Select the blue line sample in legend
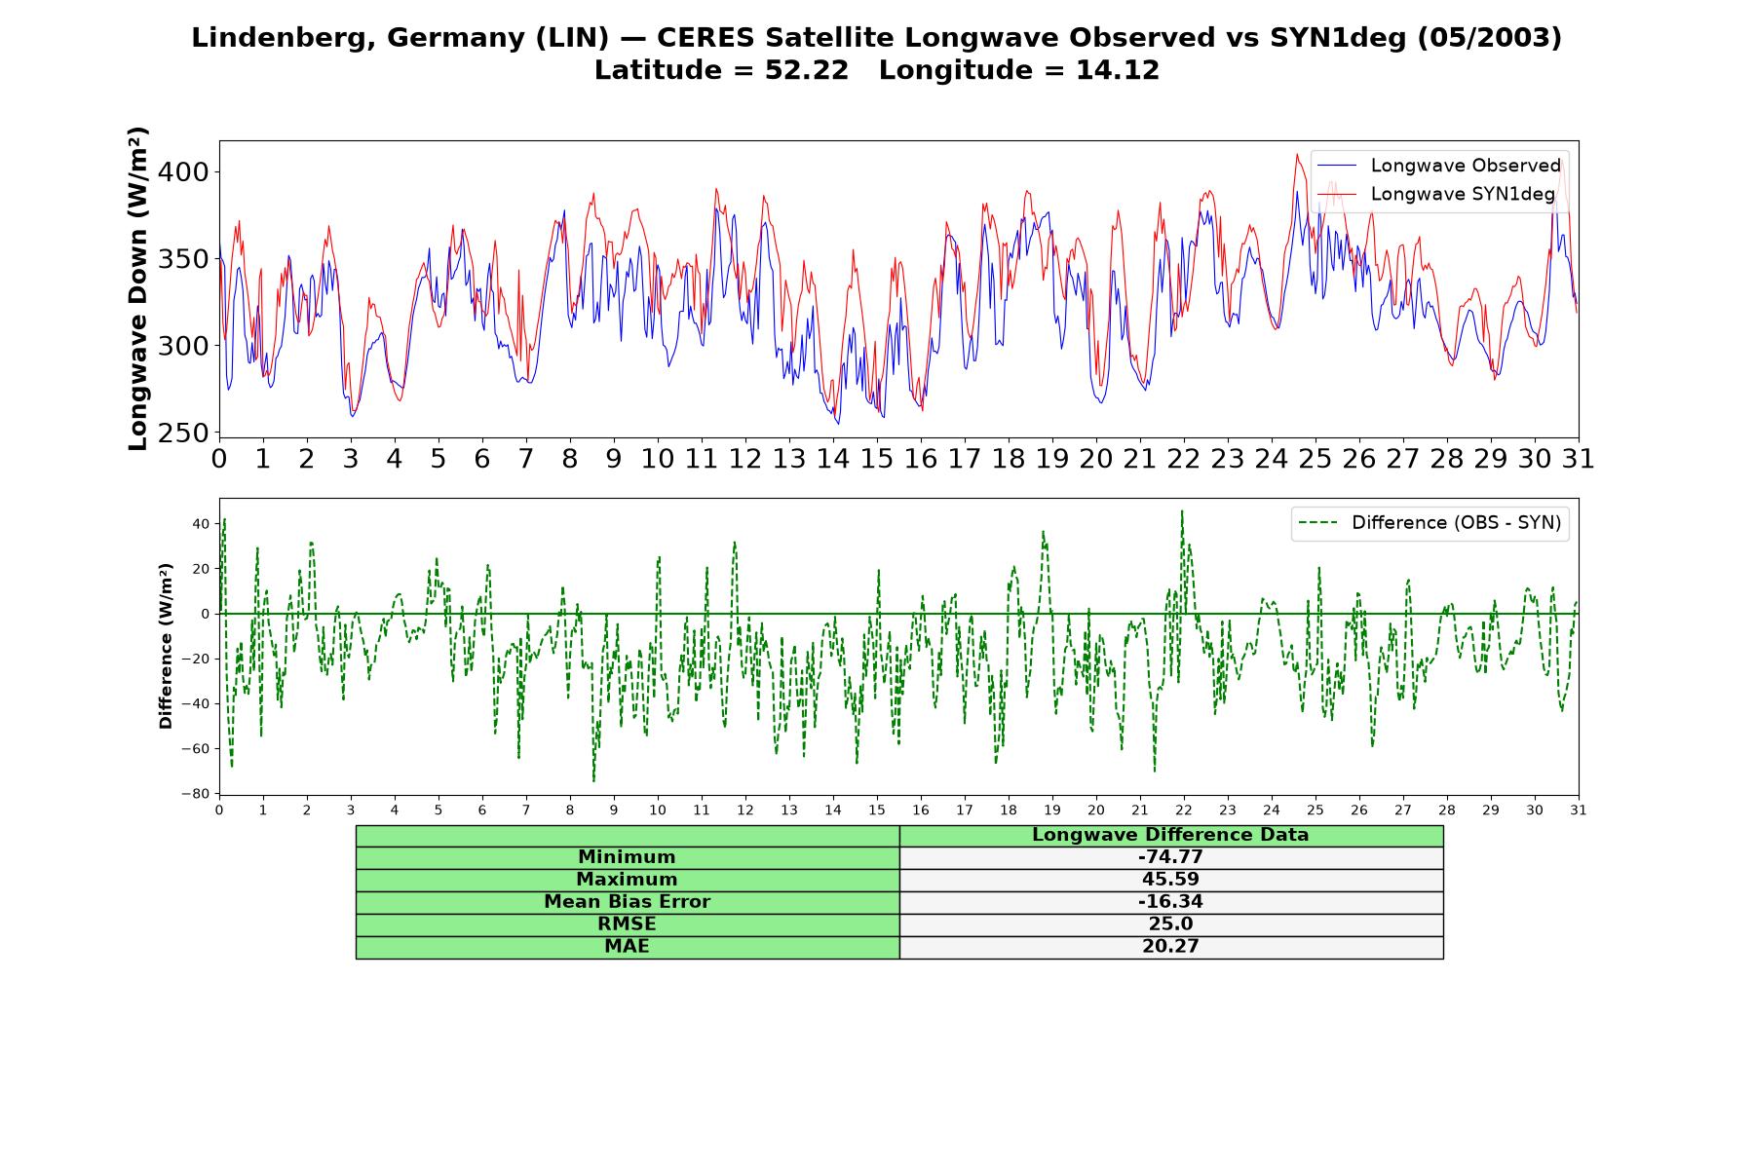 (x=1337, y=167)
